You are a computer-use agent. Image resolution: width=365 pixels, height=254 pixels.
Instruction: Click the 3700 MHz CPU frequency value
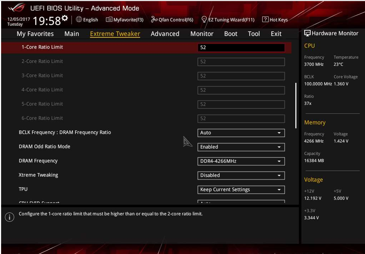(314, 64)
